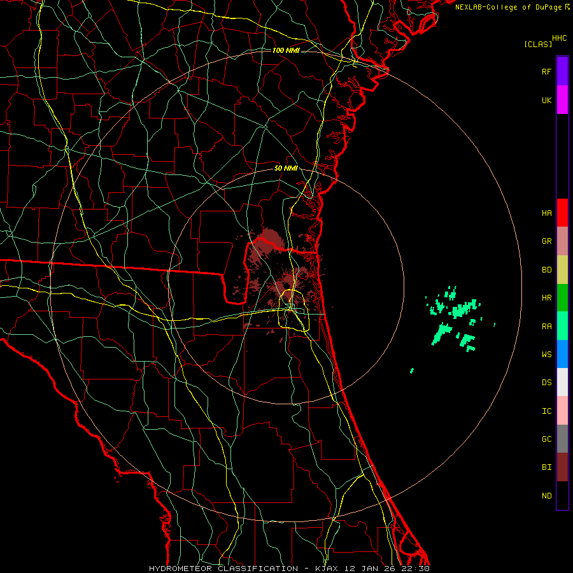Viewport: 573px width, 573px height.
Task: Click the '22:30' timestamp text
Action: coord(415,569)
